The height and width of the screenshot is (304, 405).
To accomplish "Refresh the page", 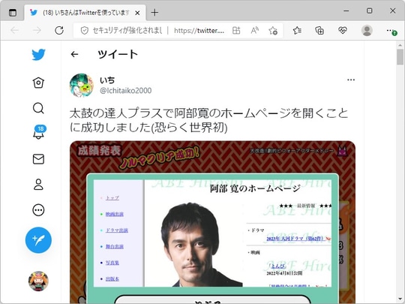I will coord(59,31).
